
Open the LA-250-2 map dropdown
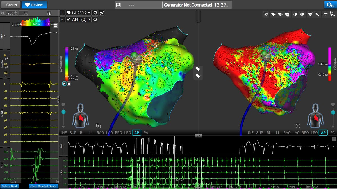click(79, 13)
